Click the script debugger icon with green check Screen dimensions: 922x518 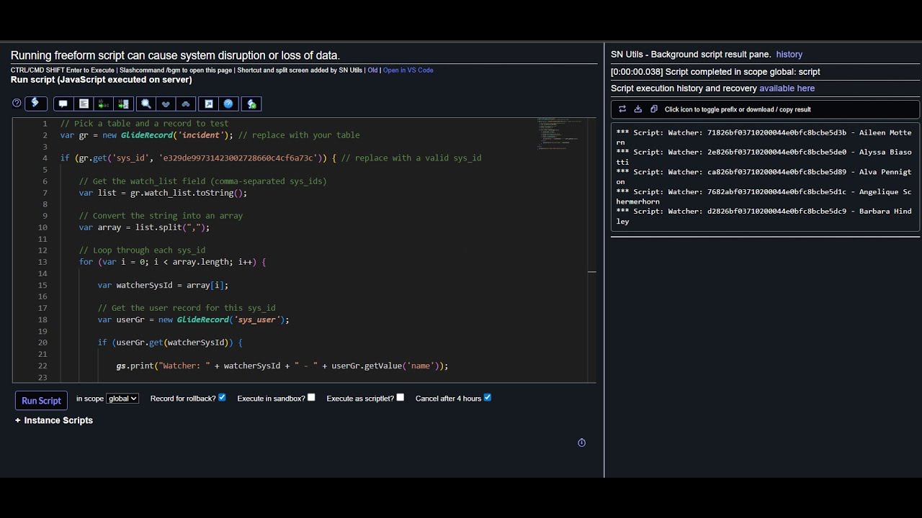[x=251, y=104]
